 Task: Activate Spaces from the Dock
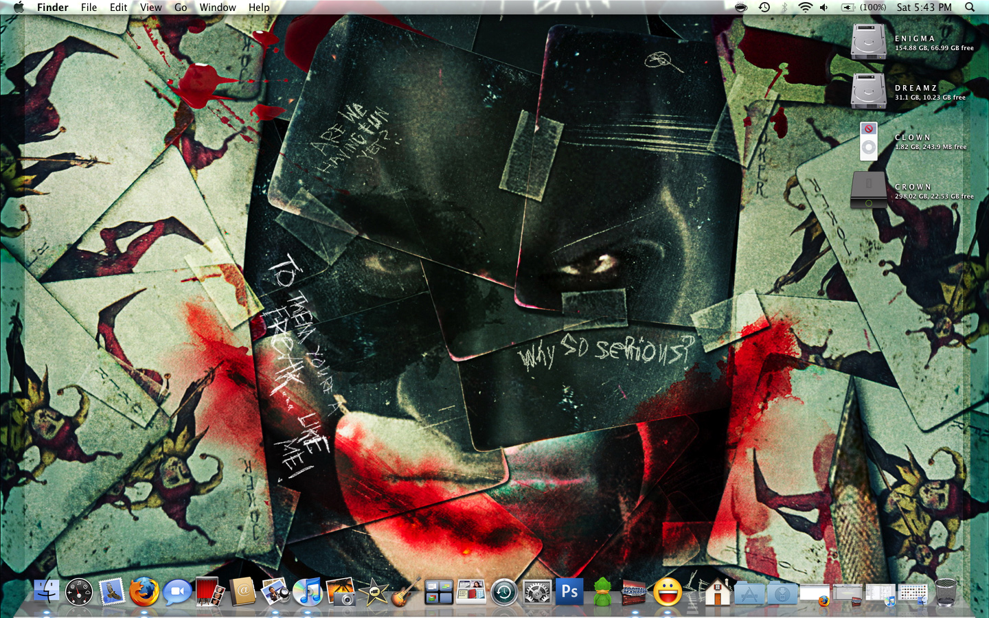(x=439, y=592)
